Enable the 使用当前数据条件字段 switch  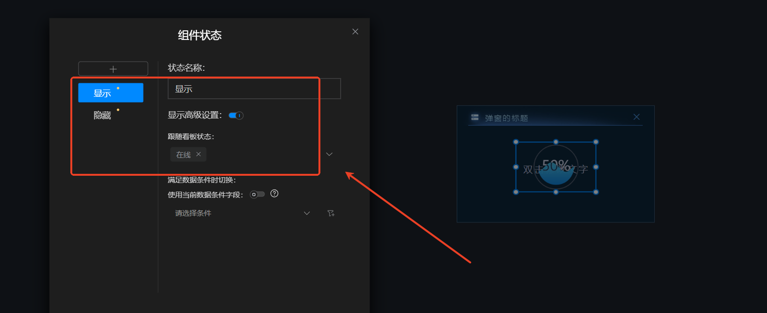pos(257,195)
